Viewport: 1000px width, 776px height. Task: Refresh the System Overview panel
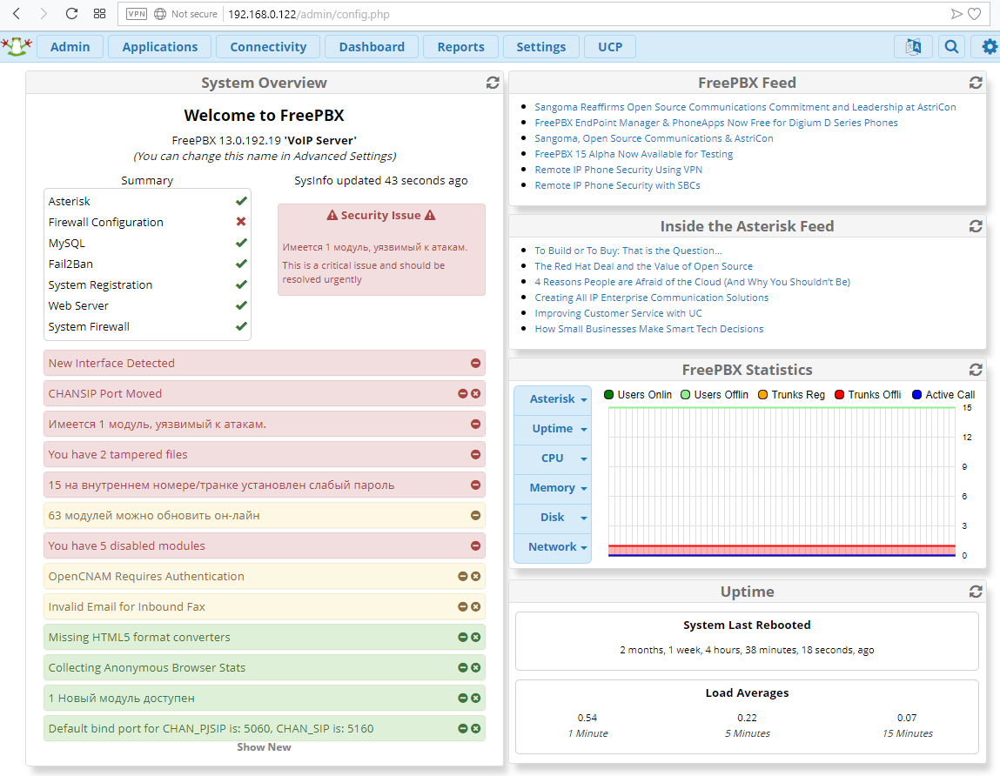(x=493, y=83)
